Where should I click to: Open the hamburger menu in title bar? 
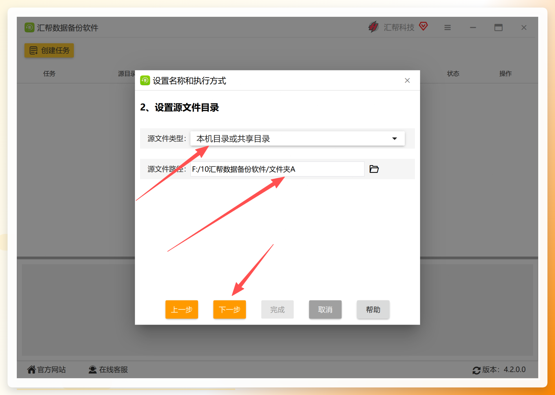(x=448, y=28)
